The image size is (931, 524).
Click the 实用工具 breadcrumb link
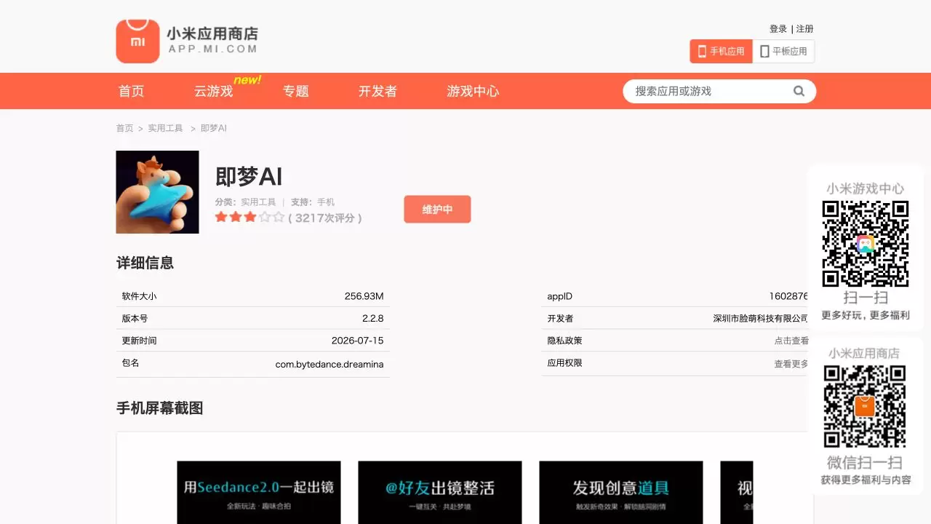pos(166,128)
